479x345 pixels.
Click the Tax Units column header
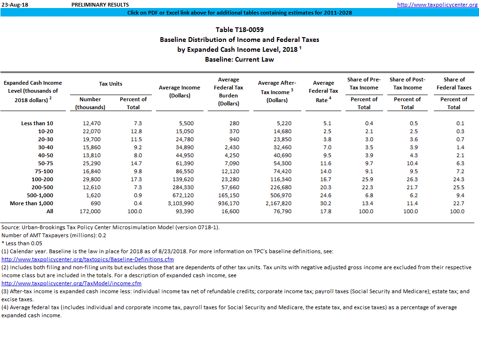tap(110, 84)
